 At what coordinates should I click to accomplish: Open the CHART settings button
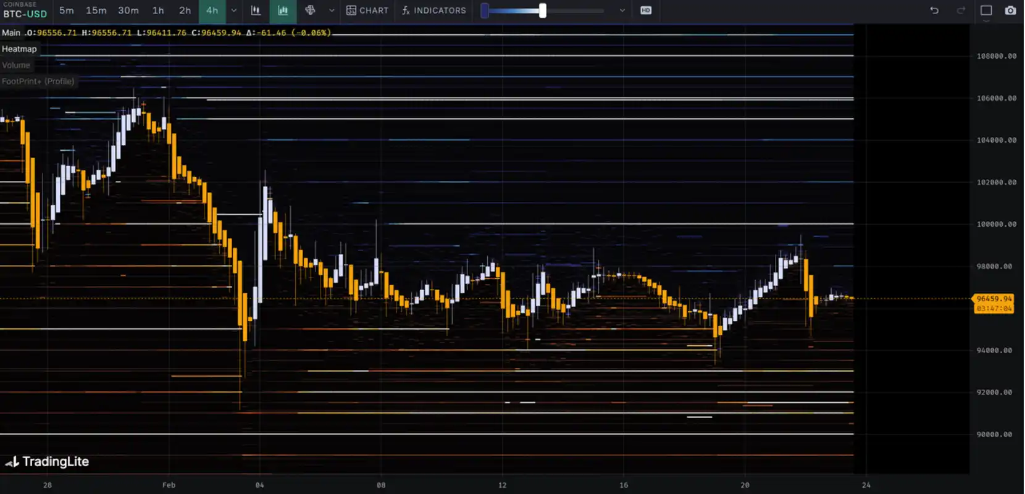coord(367,10)
